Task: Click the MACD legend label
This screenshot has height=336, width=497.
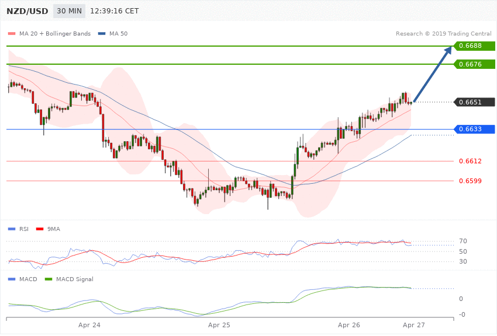Action: [28, 279]
